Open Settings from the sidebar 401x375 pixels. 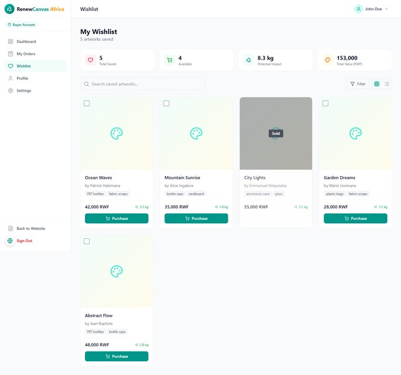coord(35,90)
